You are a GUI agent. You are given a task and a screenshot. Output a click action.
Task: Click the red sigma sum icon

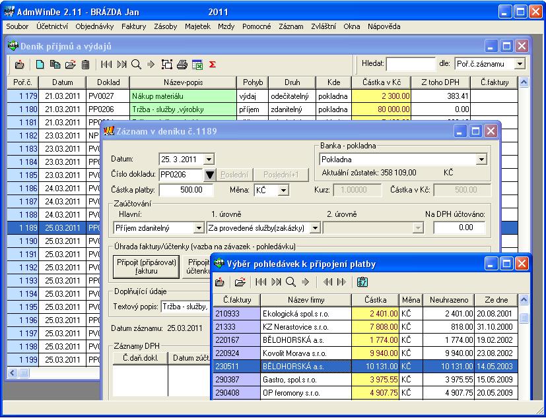click(213, 65)
